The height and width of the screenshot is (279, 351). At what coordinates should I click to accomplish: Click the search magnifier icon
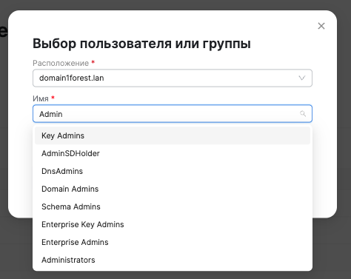pyautogui.click(x=303, y=114)
